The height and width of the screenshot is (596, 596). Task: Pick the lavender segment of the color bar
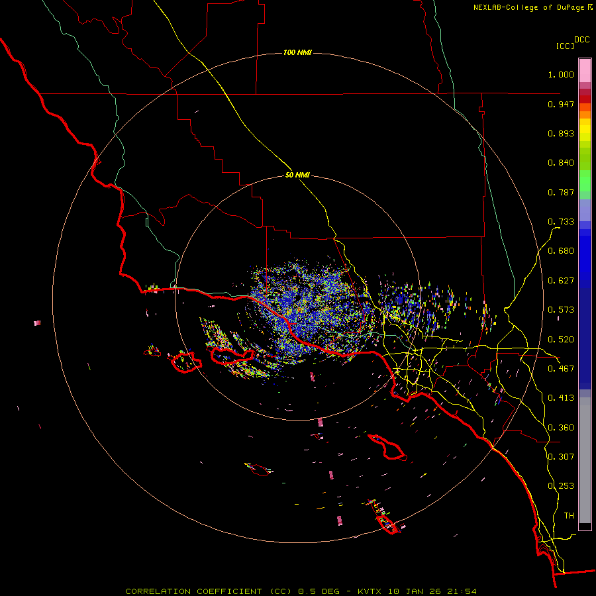point(585,210)
